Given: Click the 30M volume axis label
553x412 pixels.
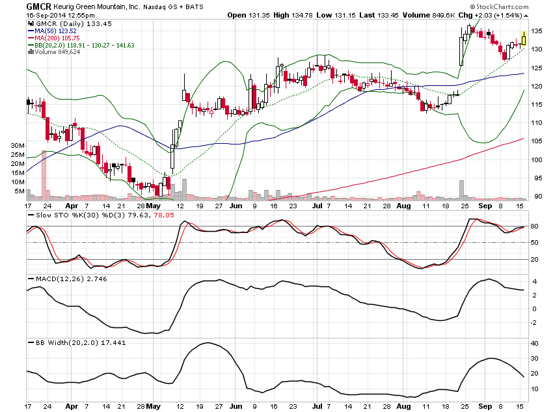Looking at the screenshot, I should (18, 145).
